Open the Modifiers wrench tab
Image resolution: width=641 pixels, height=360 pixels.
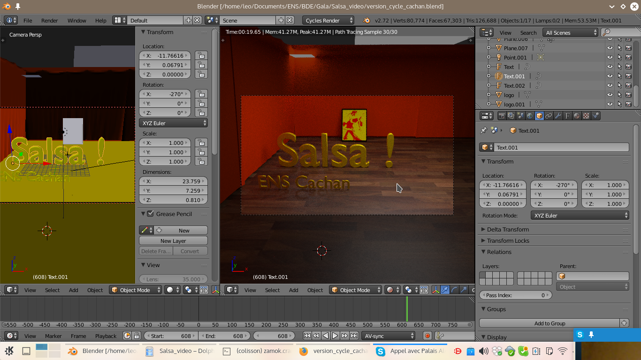tap(558, 116)
